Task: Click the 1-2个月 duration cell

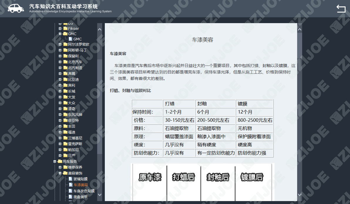Action: (x=179, y=112)
